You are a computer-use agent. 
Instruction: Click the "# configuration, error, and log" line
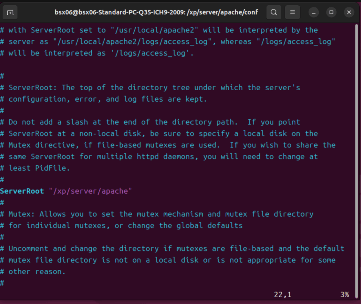pyautogui.click(x=103, y=99)
